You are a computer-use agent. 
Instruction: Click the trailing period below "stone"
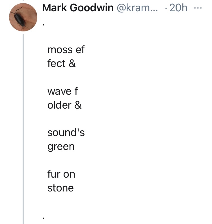tap(43, 218)
